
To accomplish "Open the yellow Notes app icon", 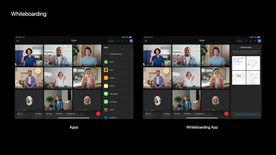I will 106,86.
